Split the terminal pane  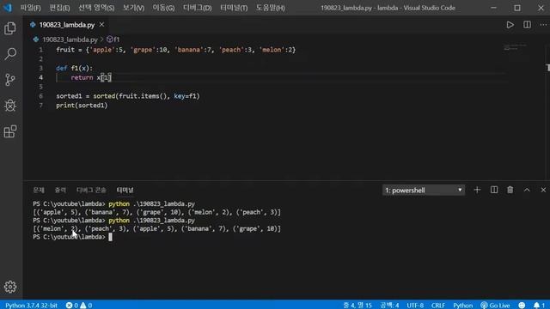click(494, 190)
